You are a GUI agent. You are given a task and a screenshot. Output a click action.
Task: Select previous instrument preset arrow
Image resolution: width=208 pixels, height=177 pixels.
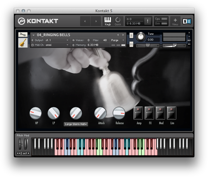(x=118, y=35)
